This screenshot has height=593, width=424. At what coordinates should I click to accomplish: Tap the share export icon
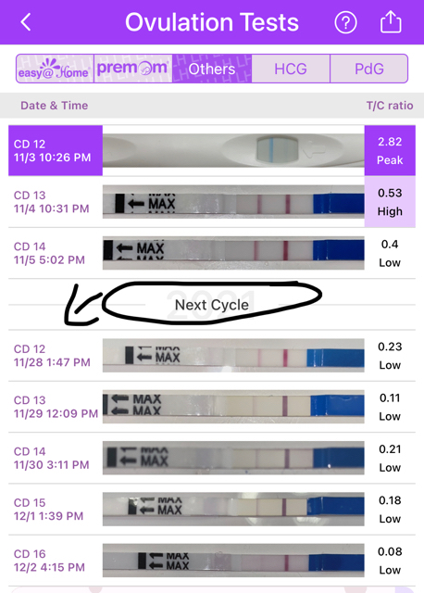coord(391,22)
